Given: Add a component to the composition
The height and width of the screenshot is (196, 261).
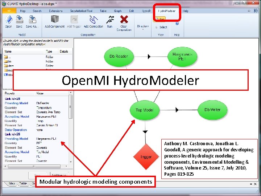Looking at the screenshot, I should 55,21.
